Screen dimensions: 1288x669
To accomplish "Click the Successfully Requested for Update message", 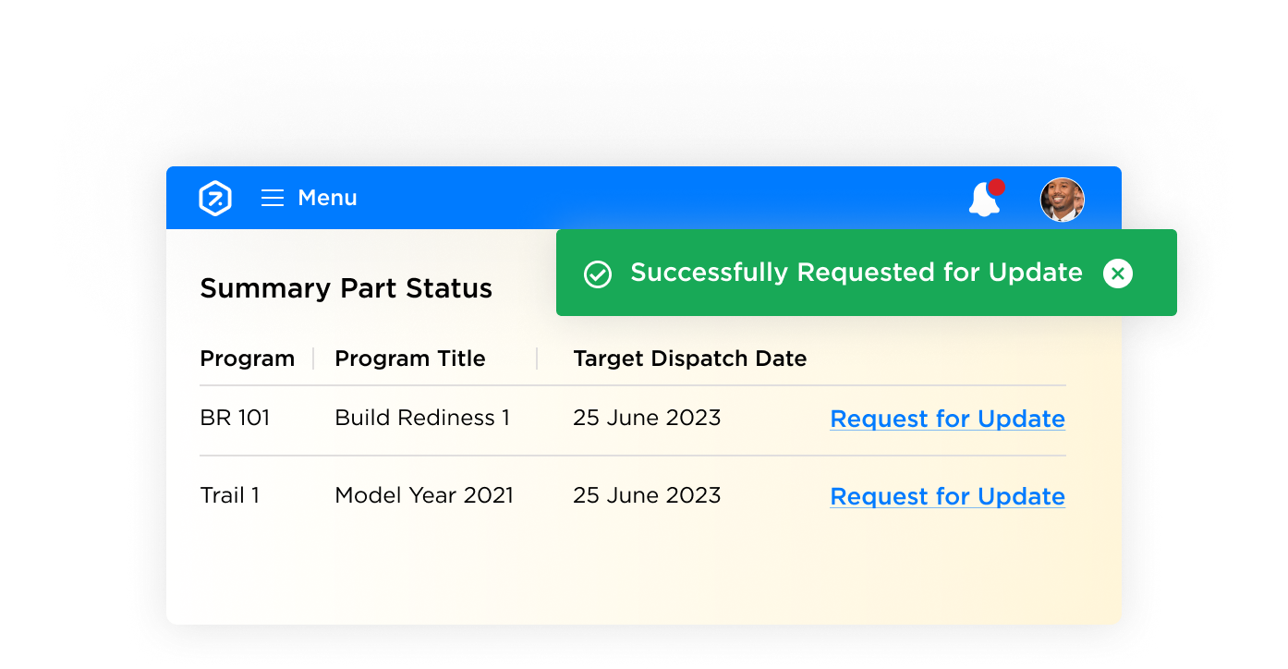I will 857,273.
